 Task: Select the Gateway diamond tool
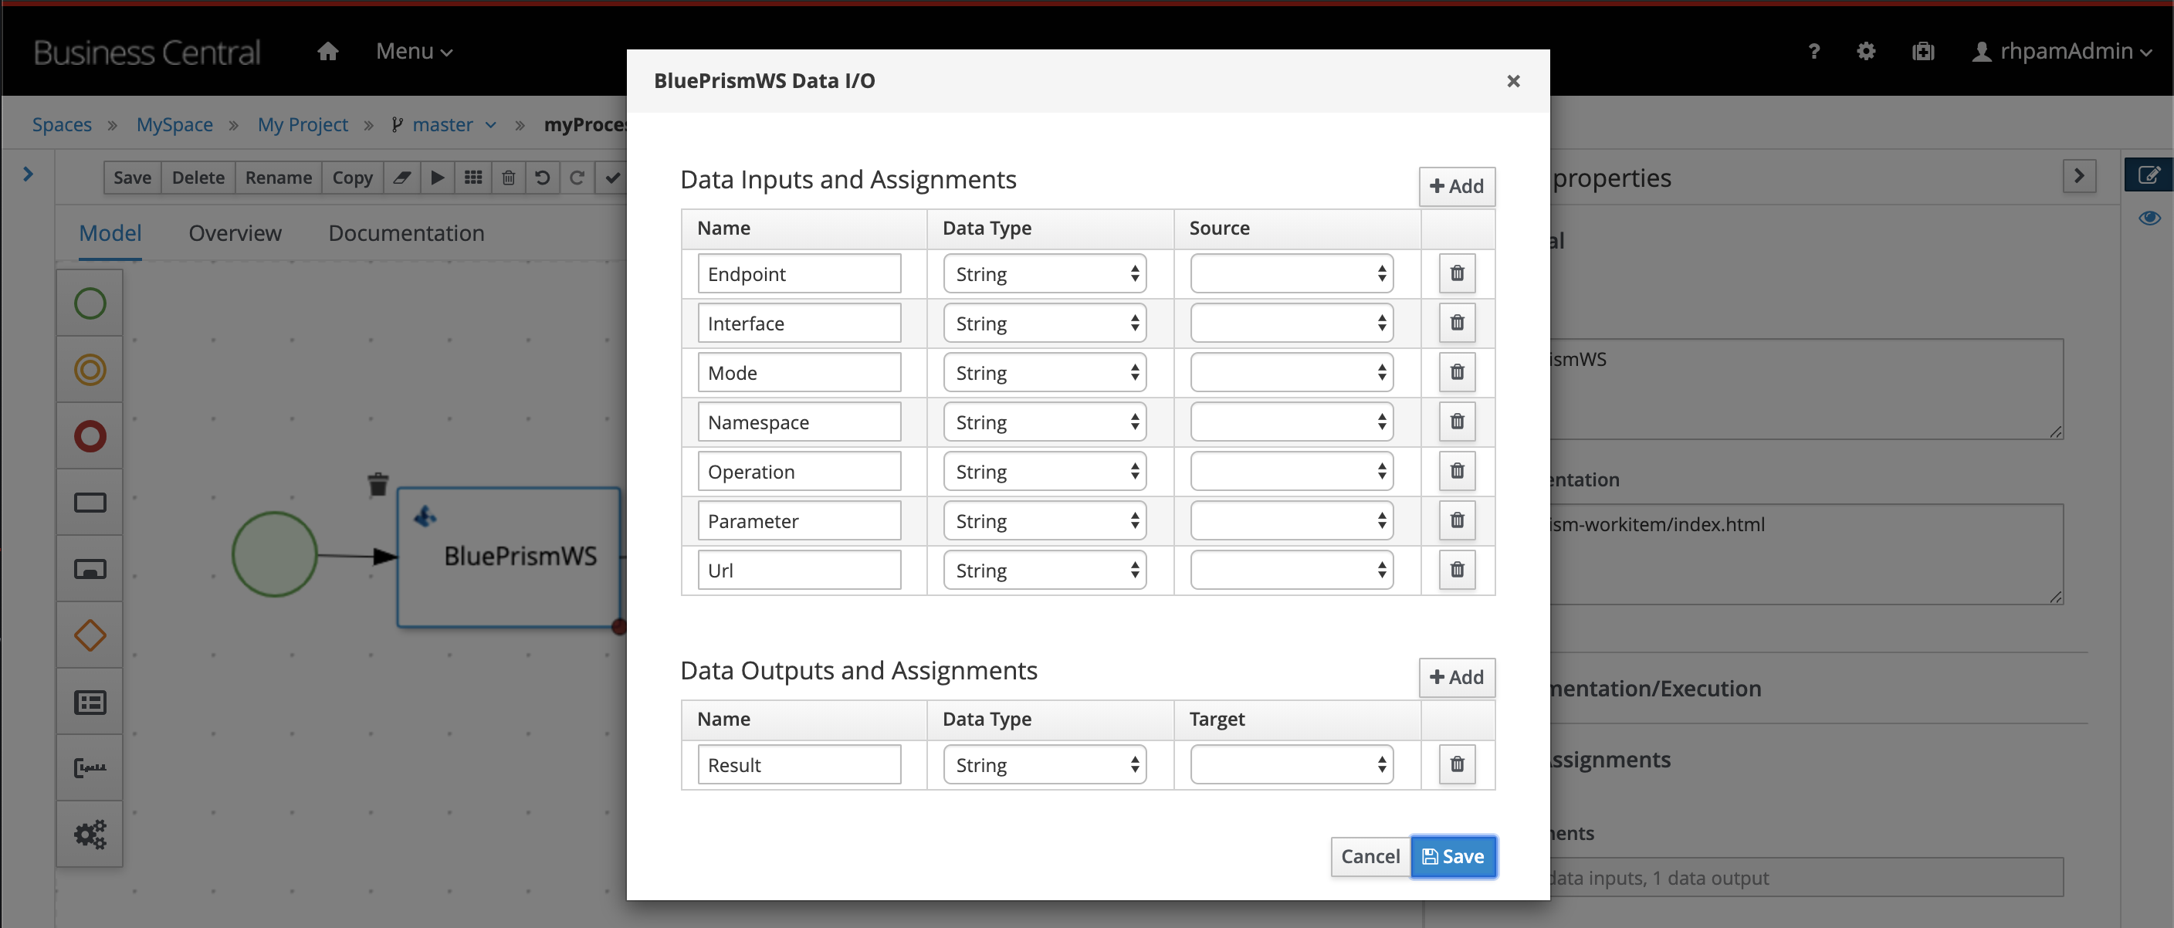tap(90, 635)
